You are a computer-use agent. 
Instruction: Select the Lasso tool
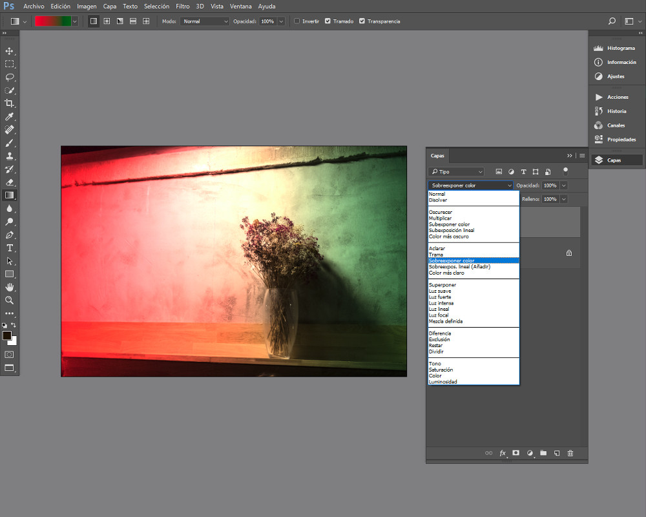(9, 78)
